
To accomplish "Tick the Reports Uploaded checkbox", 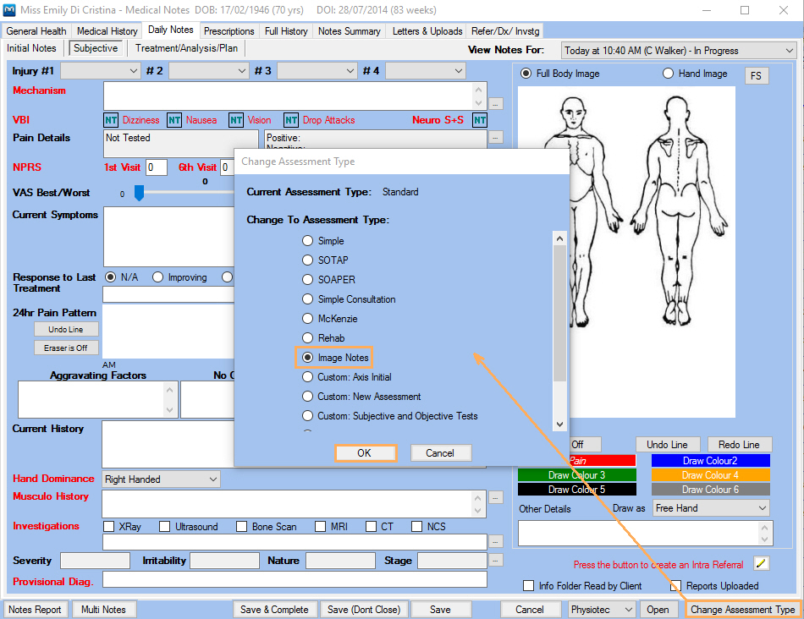I will click(676, 586).
